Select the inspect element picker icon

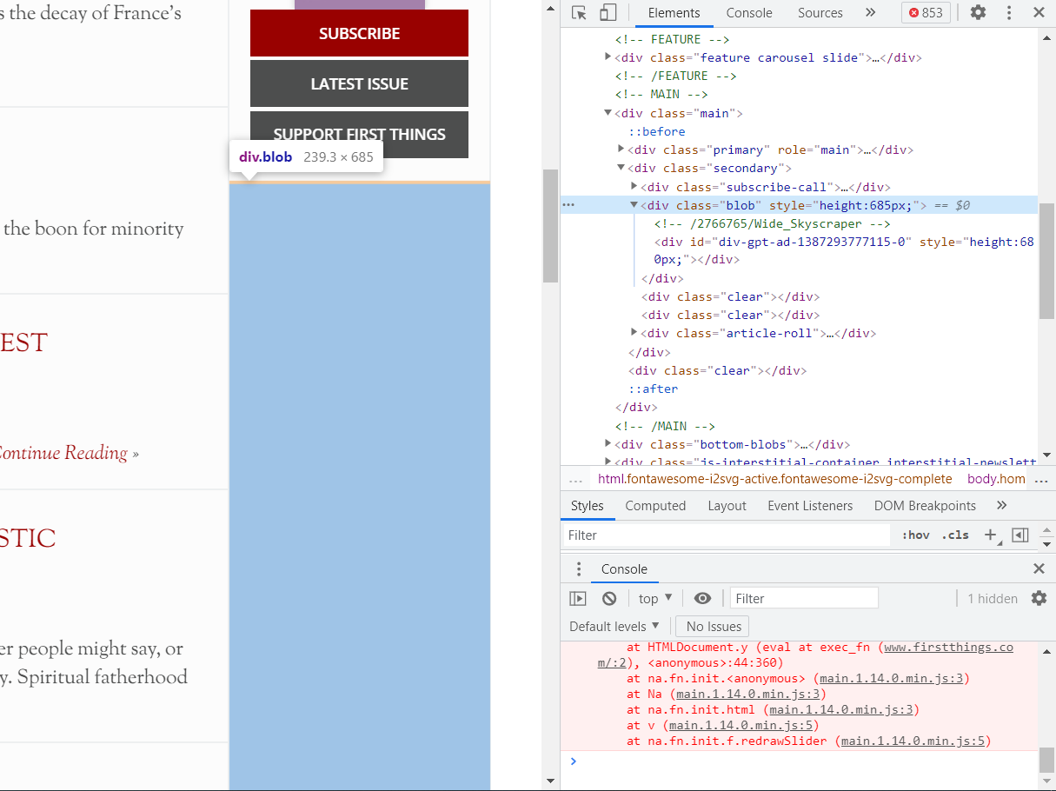(x=576, y=12)
